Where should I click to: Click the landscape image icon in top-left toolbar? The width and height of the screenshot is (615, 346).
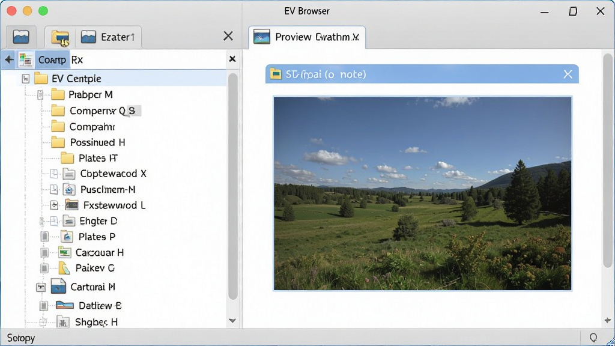click(21, 37)
